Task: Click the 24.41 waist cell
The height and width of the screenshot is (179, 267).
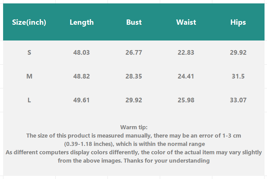Action: coord(186,76)
